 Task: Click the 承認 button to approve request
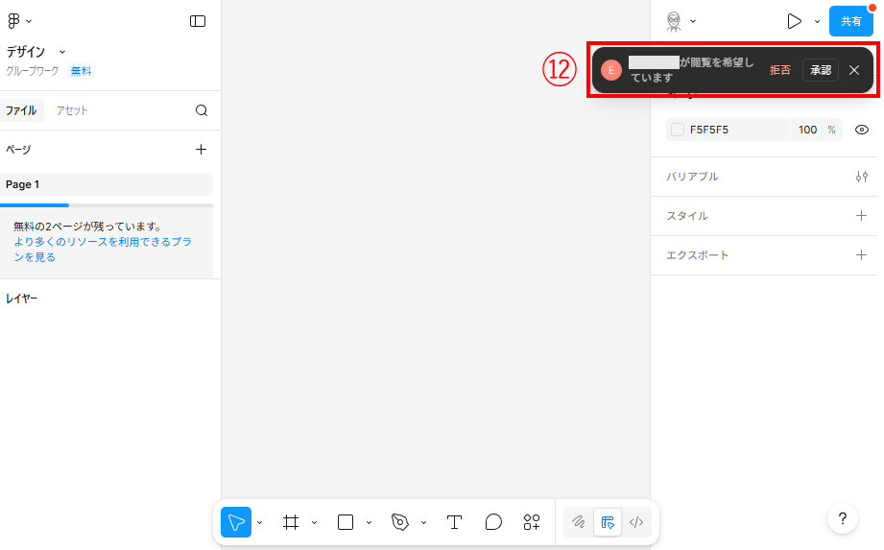(x=820, y=70)
